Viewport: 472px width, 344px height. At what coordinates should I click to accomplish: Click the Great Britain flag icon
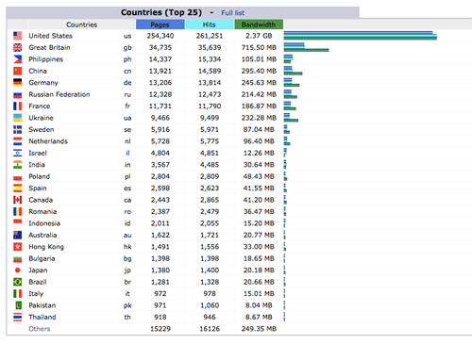[18, 47]
